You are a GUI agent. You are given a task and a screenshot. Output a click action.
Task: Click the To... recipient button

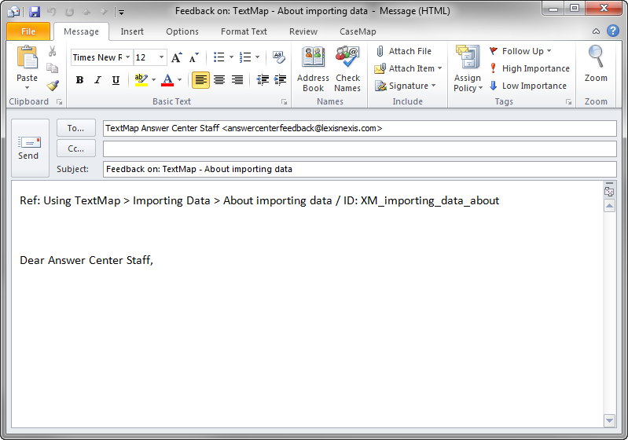[75, 128]
